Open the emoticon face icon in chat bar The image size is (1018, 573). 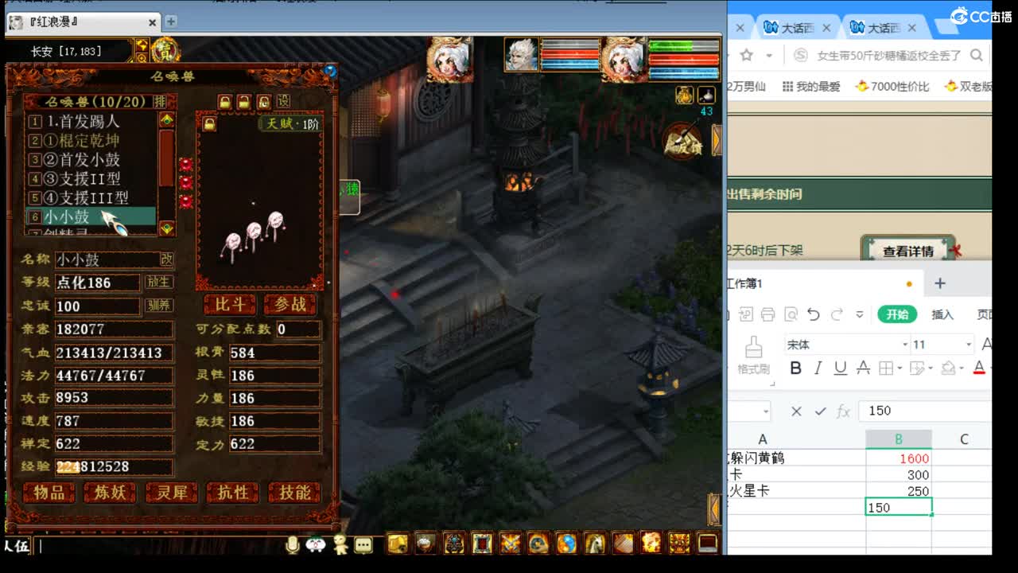(316, 545)
